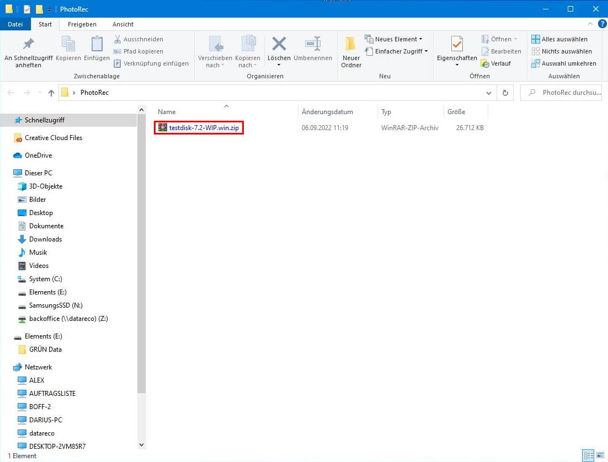Switch to large thumbnails view icon

(x=599, y=455)
